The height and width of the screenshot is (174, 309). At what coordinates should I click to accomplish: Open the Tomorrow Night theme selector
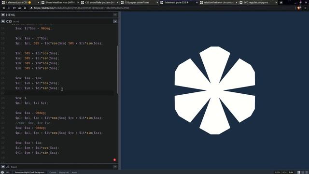[30, 172]
